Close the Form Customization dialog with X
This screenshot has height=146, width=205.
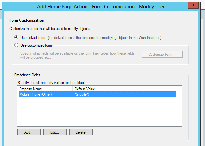coord(193,5)
